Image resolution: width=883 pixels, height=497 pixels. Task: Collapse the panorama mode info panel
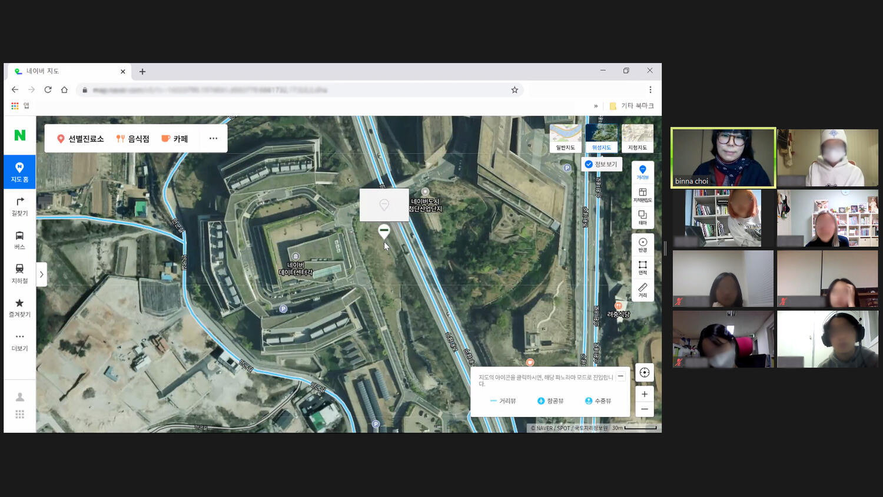coord(620,376)
